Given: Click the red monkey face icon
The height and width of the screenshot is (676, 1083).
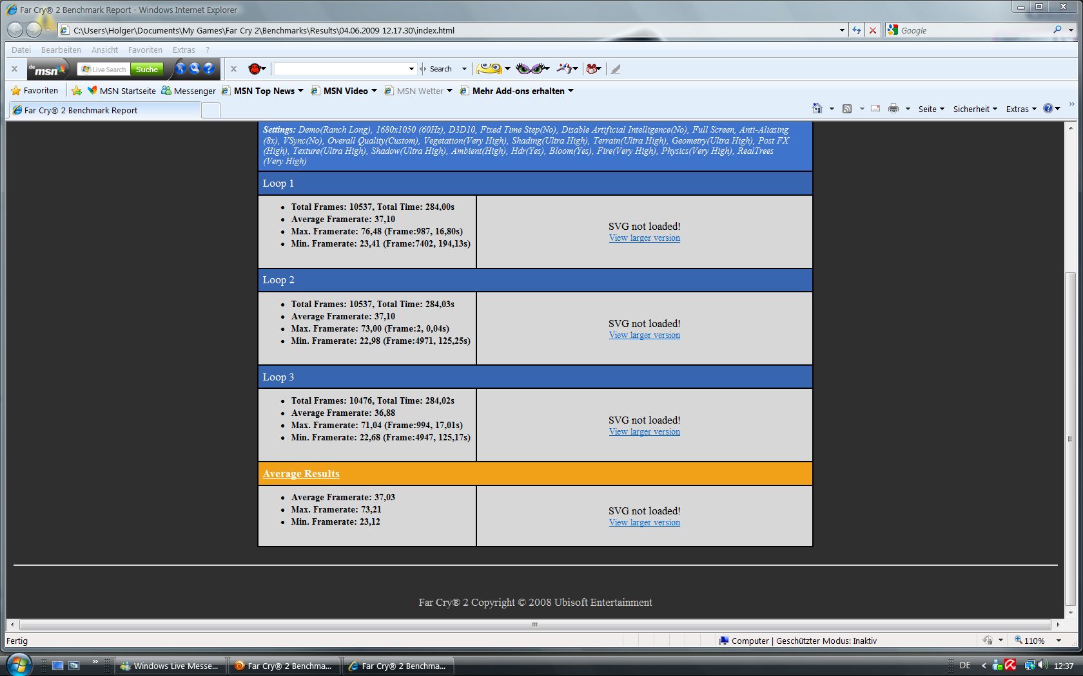Looking at the screenshot, I should 255,69.
